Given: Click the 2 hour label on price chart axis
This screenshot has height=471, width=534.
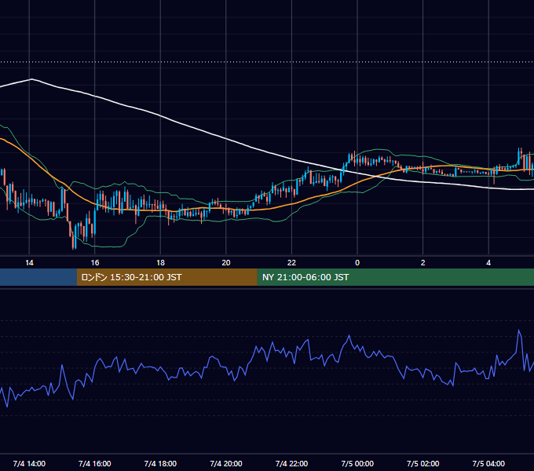Looking at the screenshot, I should pyautogui.click(x=423, y=263).
